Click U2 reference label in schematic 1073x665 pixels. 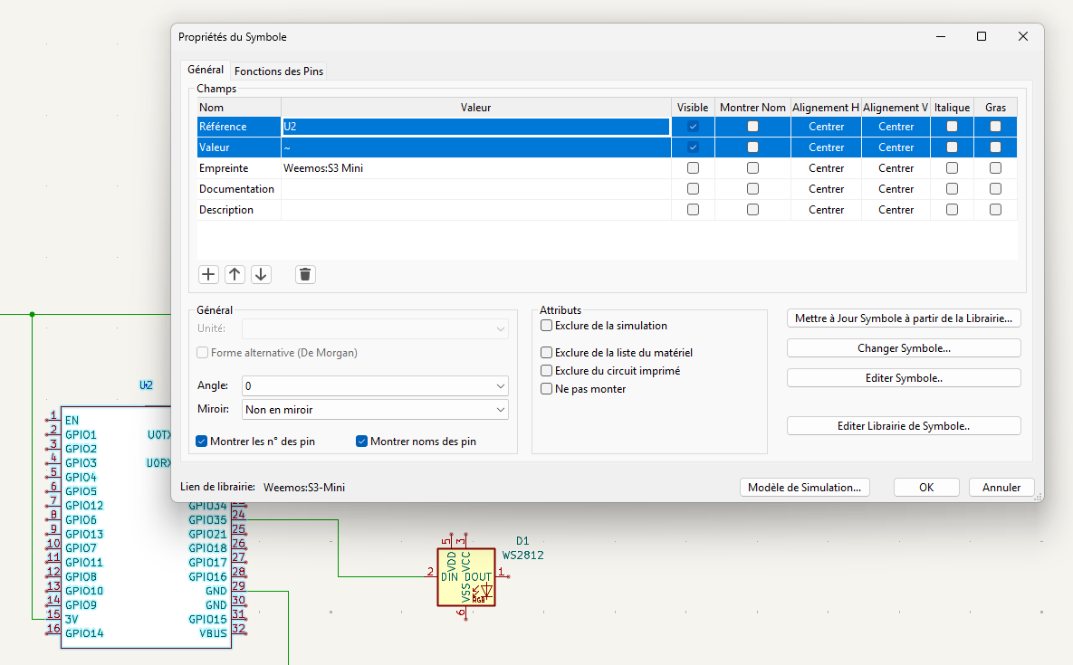tap(146, 385)
